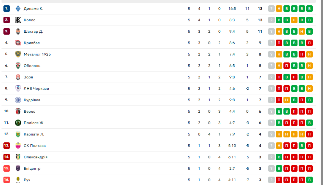Click the Оболонь team crest

tap(18, 66)
